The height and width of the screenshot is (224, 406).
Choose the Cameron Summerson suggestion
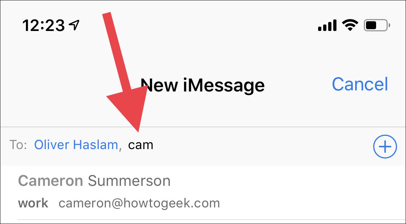click(x=203, y=192)
